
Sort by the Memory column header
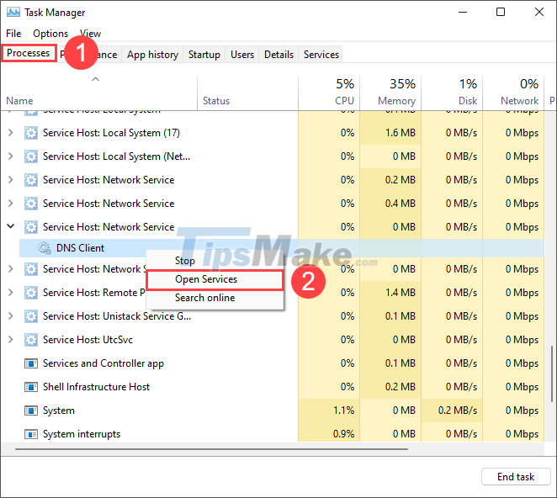coord(390,93)
